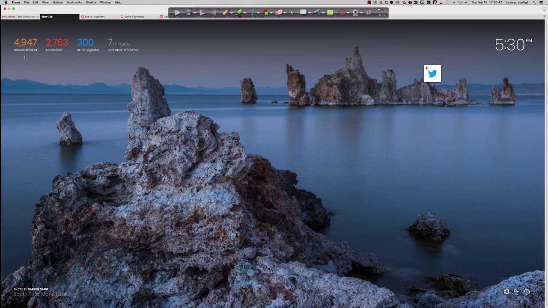
Task: Open the Help menu
Action: coord(118,2)
